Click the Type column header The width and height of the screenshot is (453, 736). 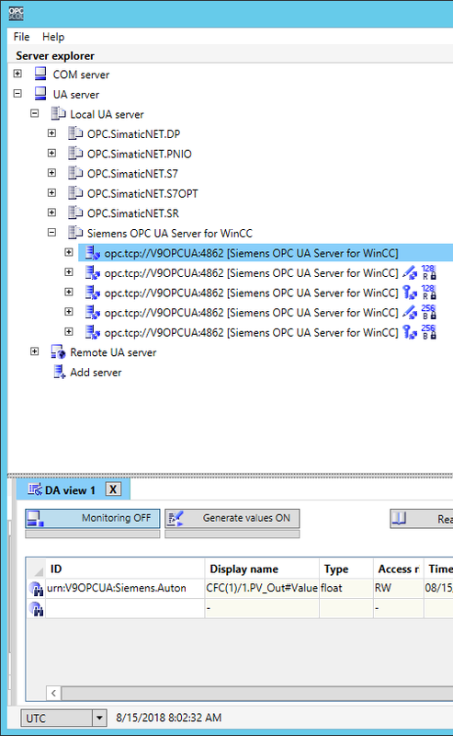pyautogui.click(x=346, y=569)
